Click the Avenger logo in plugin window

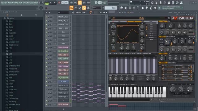[x=183, y=18]
